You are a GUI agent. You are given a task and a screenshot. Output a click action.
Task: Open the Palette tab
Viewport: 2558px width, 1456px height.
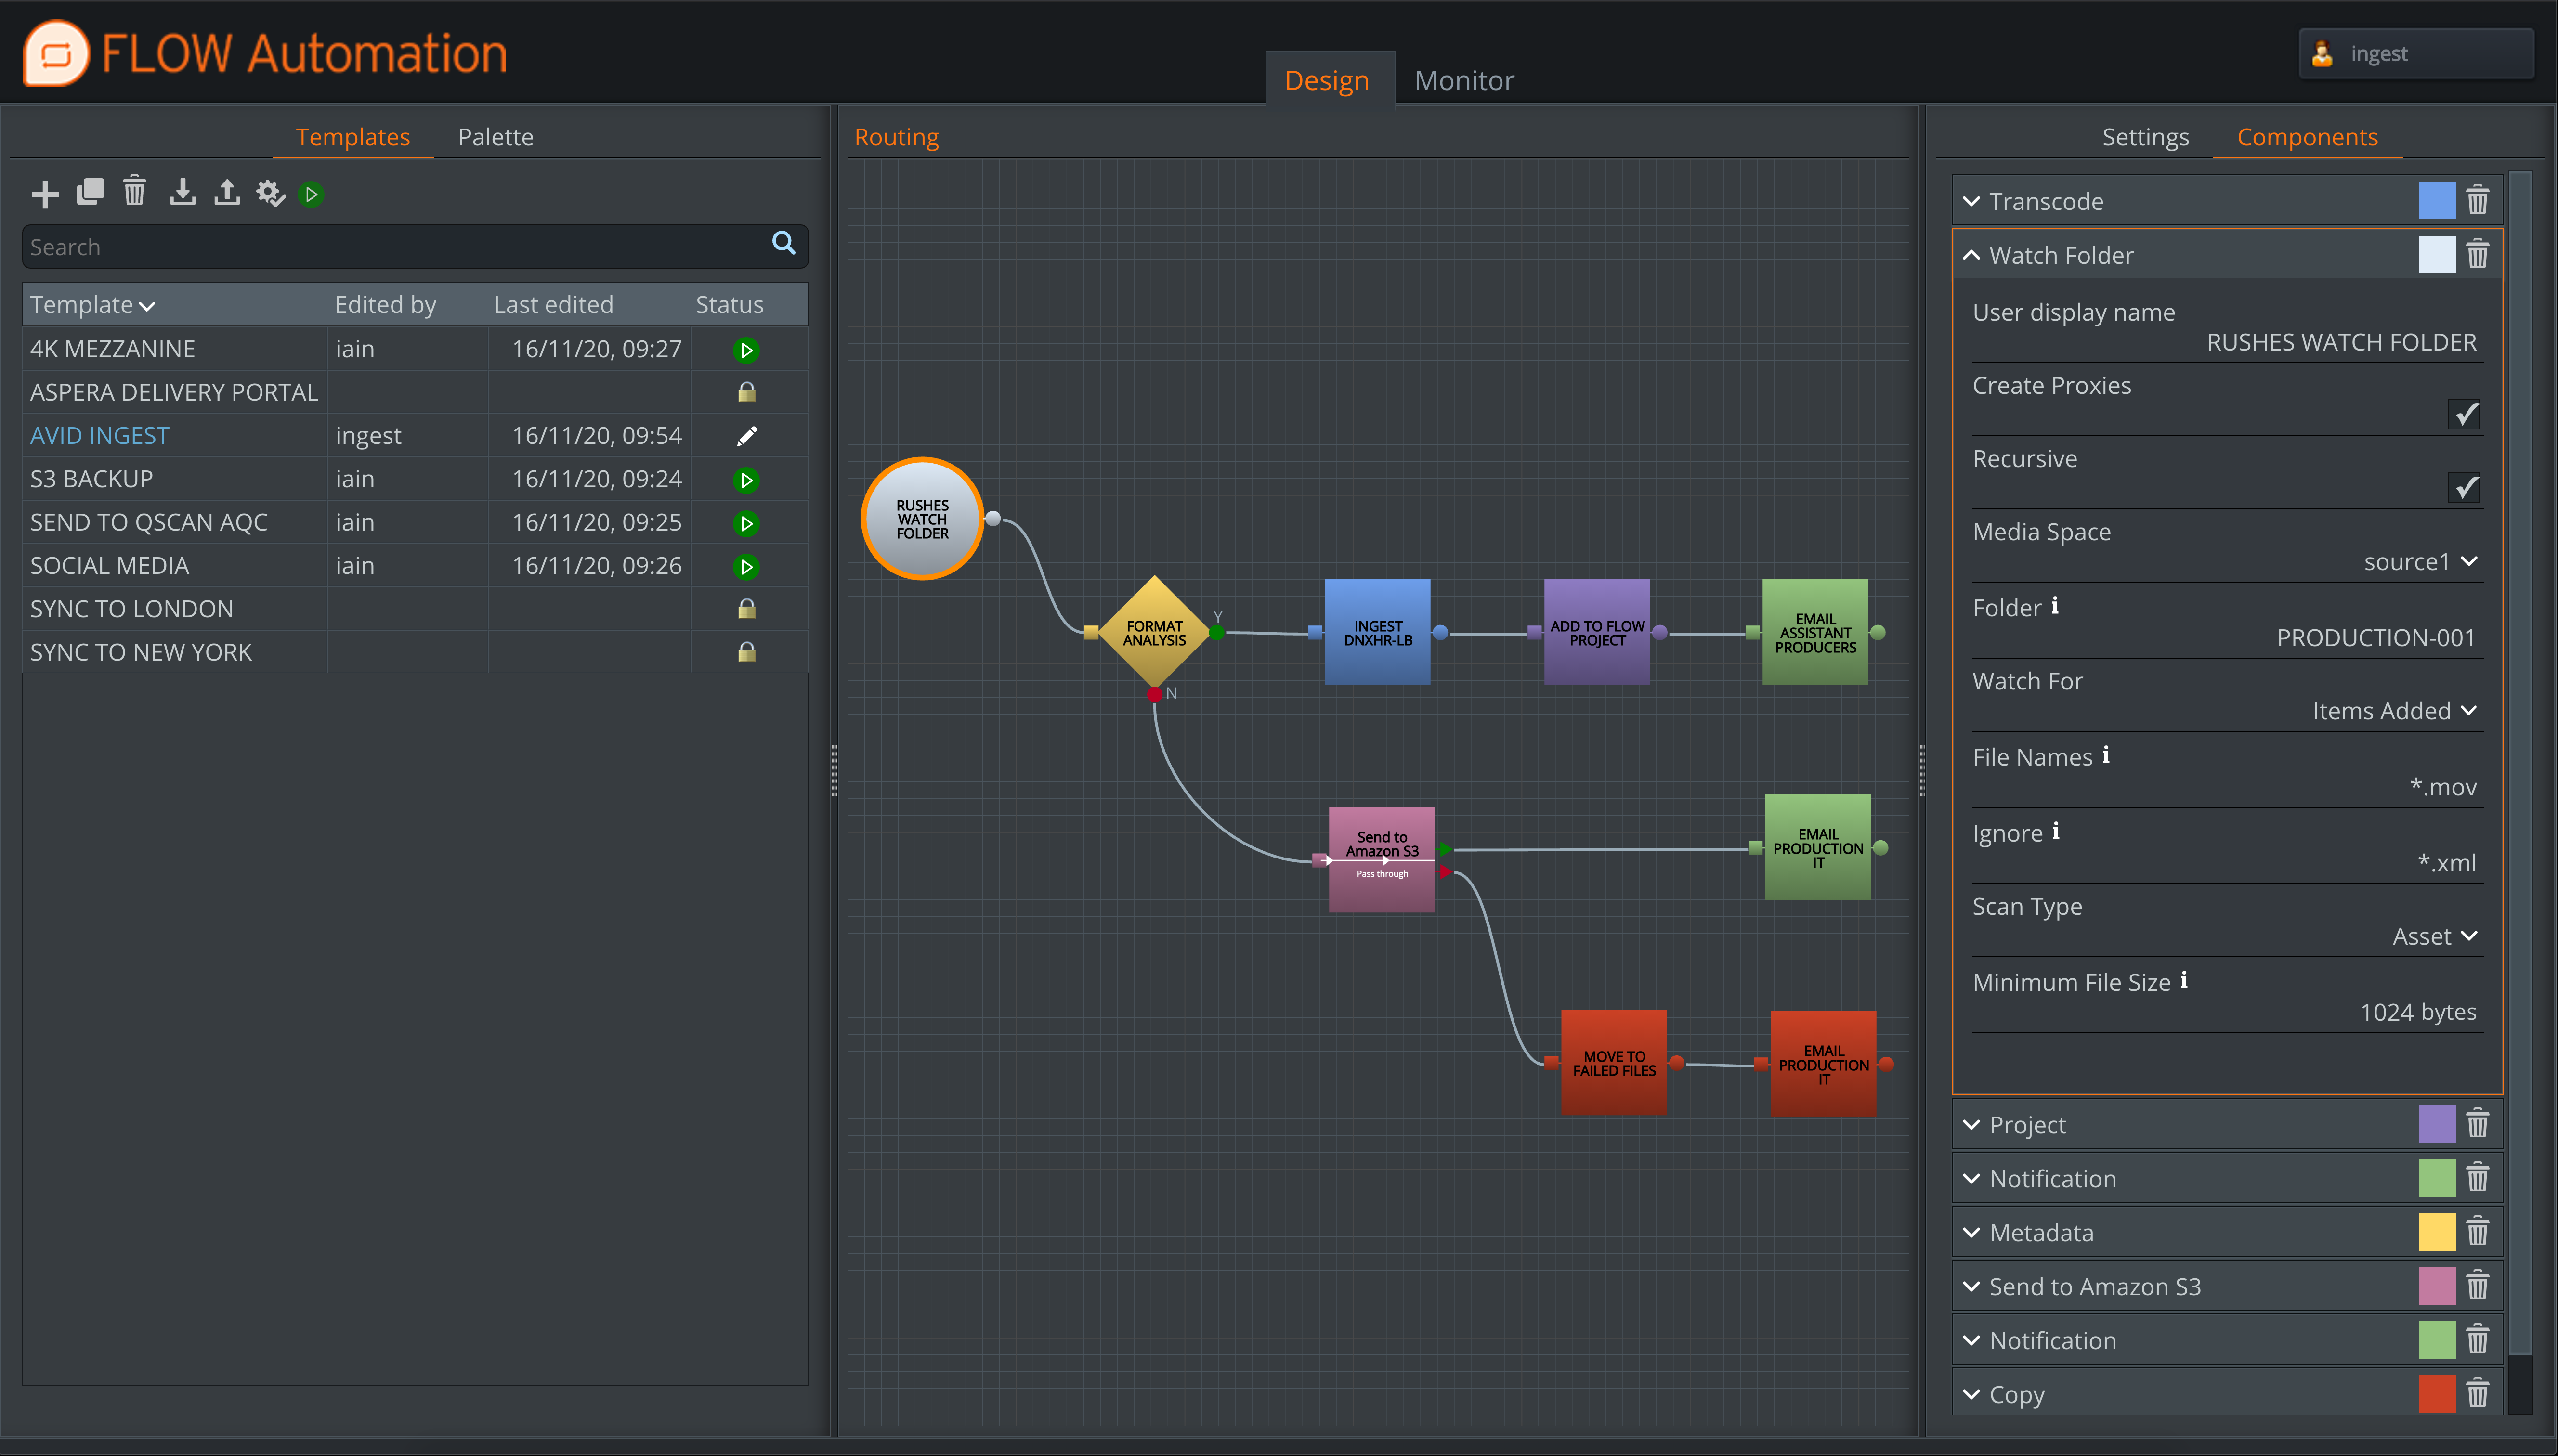495,137
